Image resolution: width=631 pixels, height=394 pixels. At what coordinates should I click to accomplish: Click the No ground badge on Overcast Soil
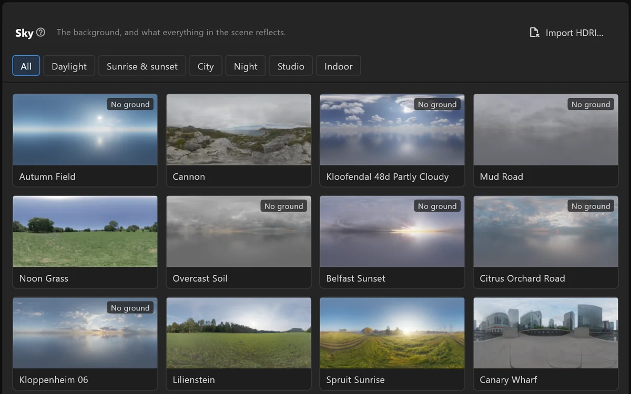click(284, 206)
